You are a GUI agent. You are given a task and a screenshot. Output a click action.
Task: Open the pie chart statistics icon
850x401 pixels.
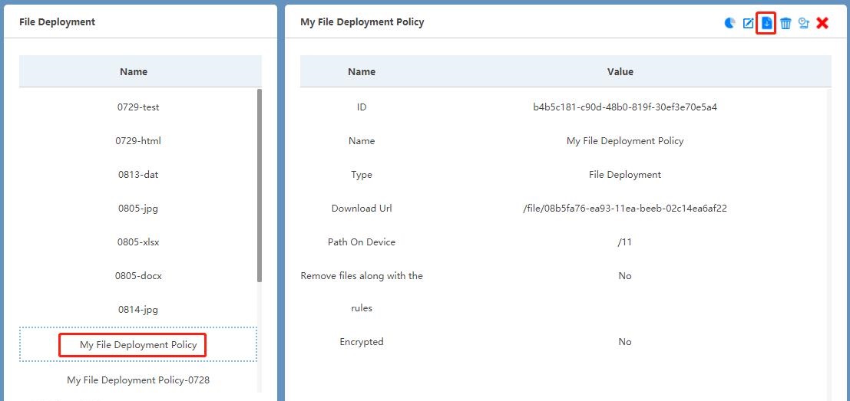pyautogui.click(x=729, y=23)
